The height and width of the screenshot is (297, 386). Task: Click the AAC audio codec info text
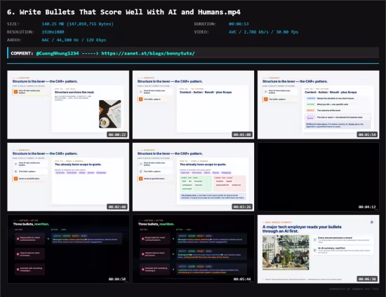click(74, 40)
